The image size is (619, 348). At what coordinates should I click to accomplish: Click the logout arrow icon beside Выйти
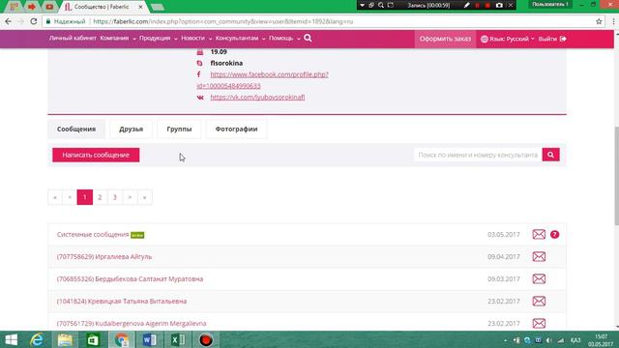coord(563,39)
